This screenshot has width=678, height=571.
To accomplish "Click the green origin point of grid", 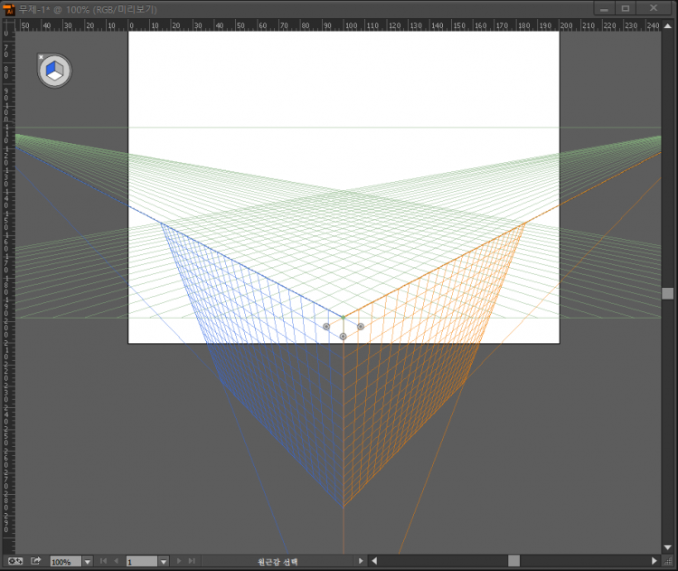I will [x=344, y=318].
